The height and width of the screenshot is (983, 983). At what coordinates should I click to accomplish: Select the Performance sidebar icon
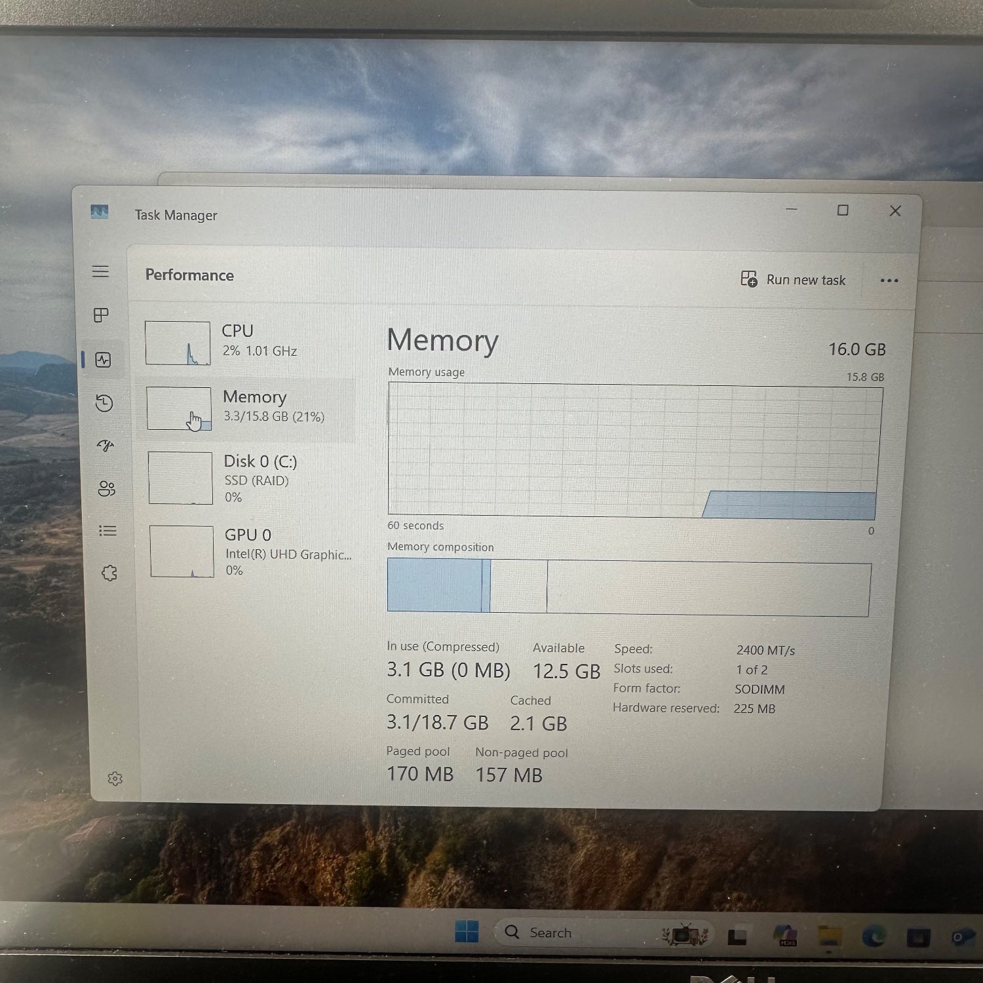pos(103,360)
